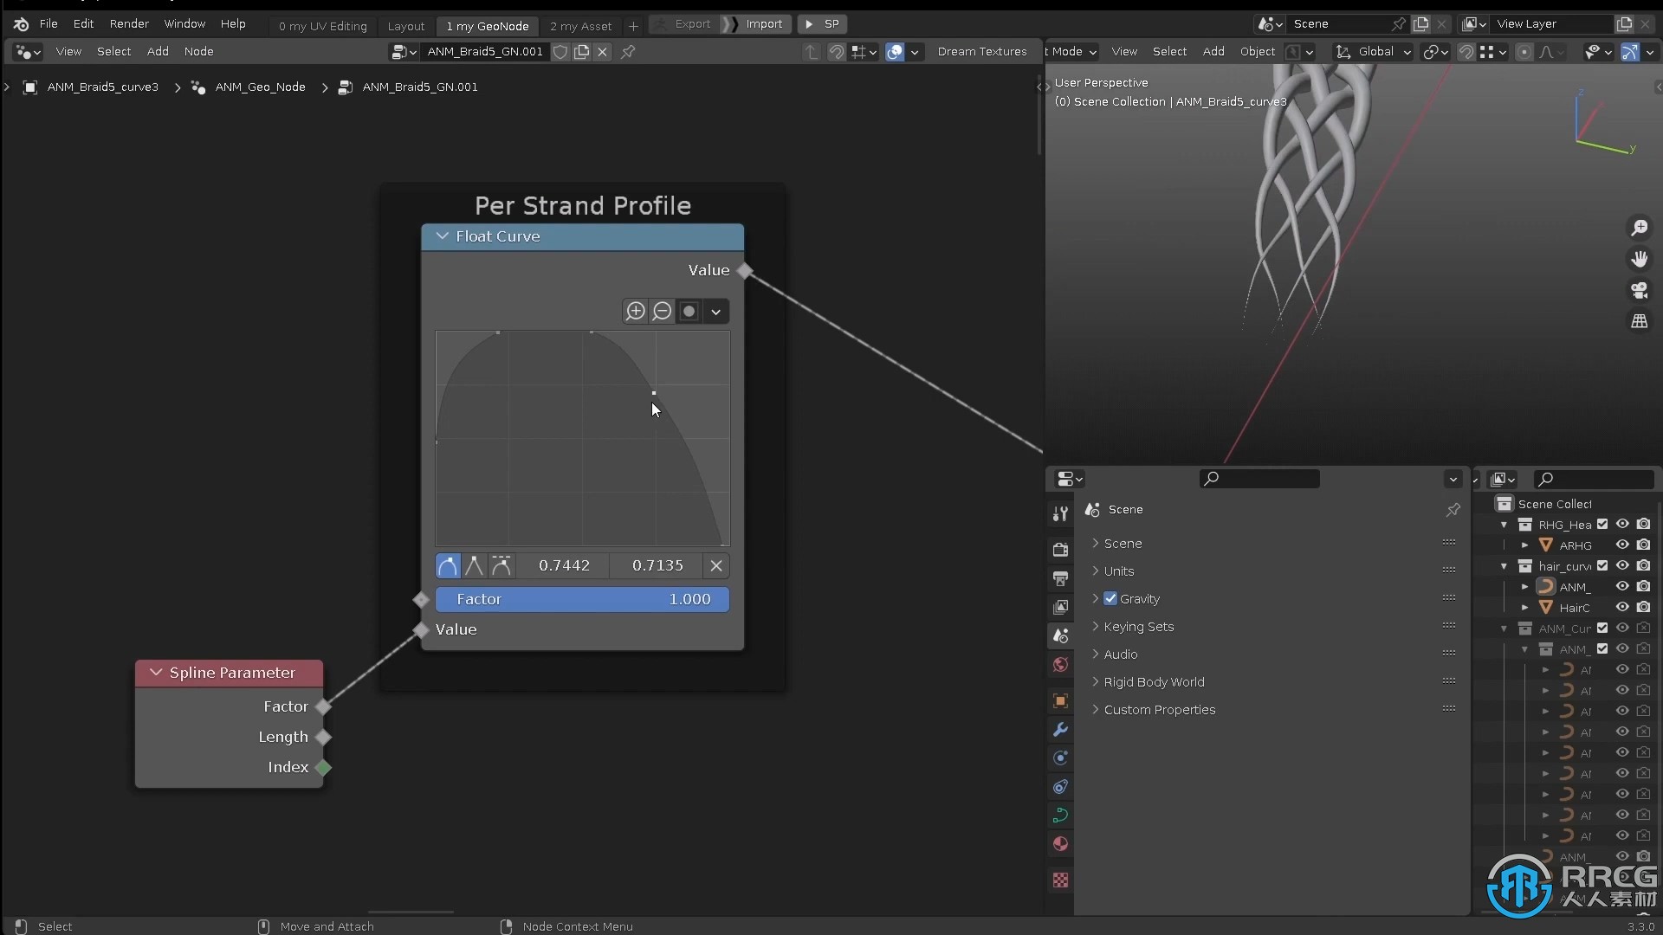Set curve handle type to Vector
The image size is (1663, 935).
tap(474, 565)
